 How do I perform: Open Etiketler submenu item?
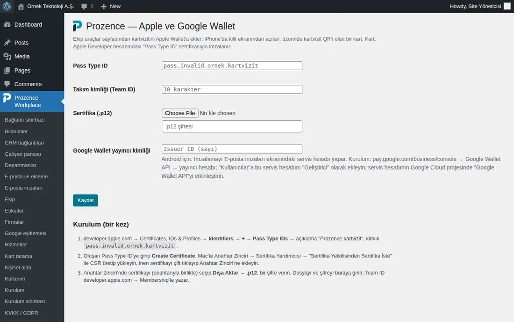tap(14, 211)
